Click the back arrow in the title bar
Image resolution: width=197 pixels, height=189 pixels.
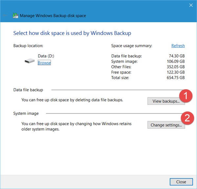[x=5, y=15]
